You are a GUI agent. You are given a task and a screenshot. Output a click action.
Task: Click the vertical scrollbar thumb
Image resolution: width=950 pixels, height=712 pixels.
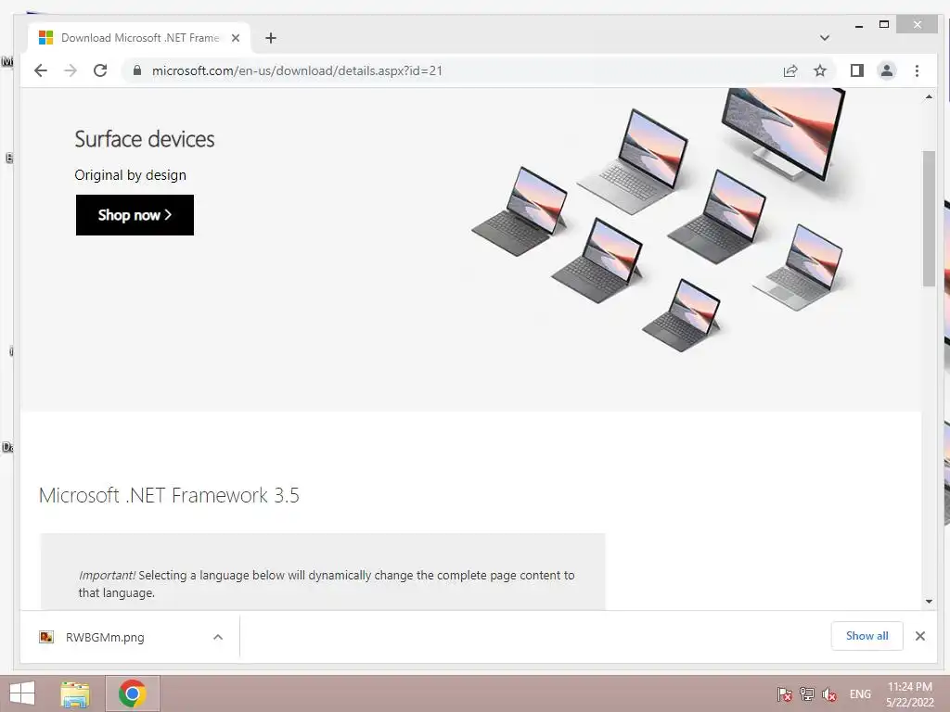click(929, 218)
